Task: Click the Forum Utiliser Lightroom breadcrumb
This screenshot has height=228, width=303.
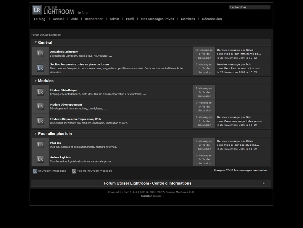Action: click(46, 35)
